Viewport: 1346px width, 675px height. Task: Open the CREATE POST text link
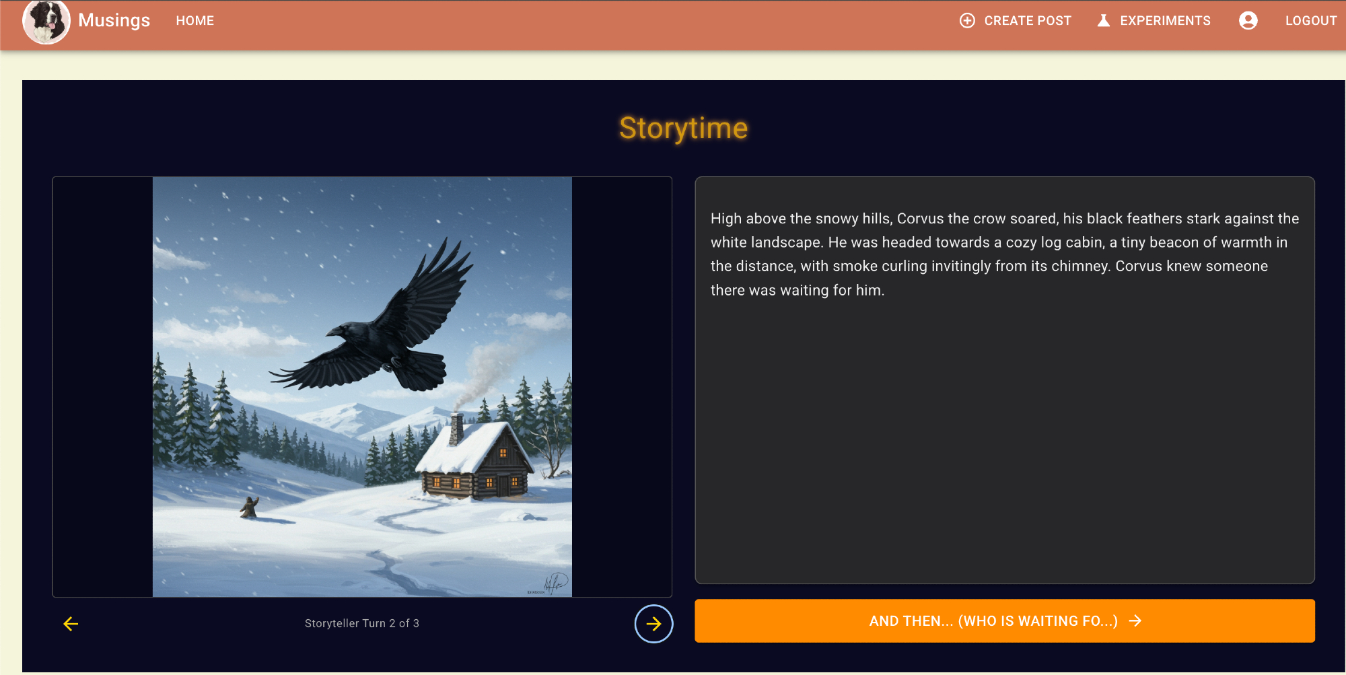click(x=1027, y=21)
